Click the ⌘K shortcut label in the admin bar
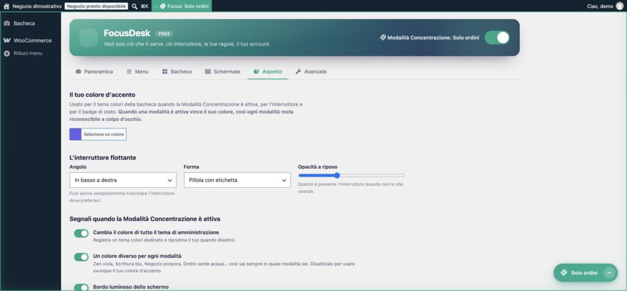Screen dimensions: 627x291 [145, 6]
